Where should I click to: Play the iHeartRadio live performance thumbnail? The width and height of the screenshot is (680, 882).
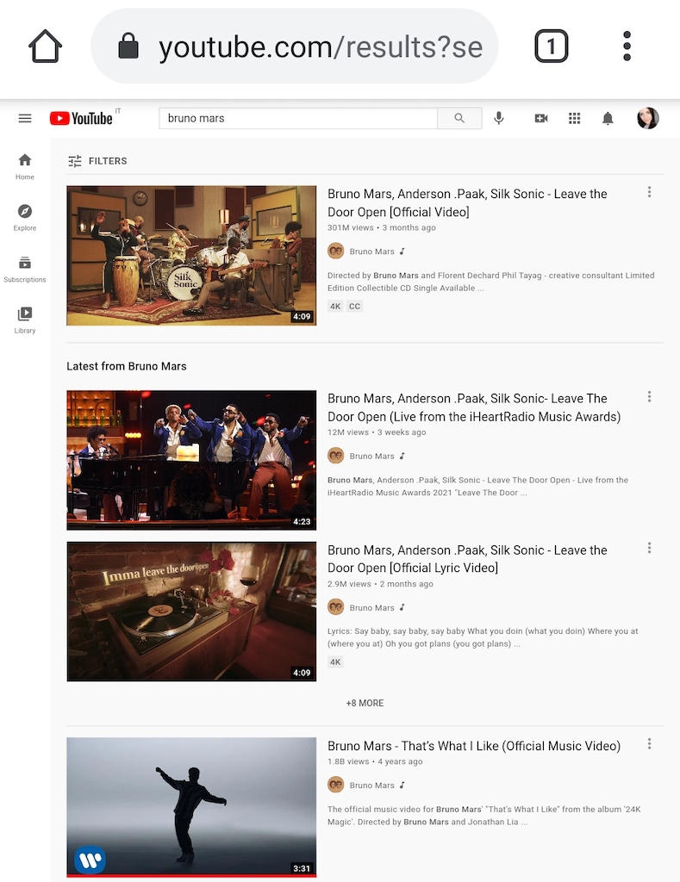(191, 460)
